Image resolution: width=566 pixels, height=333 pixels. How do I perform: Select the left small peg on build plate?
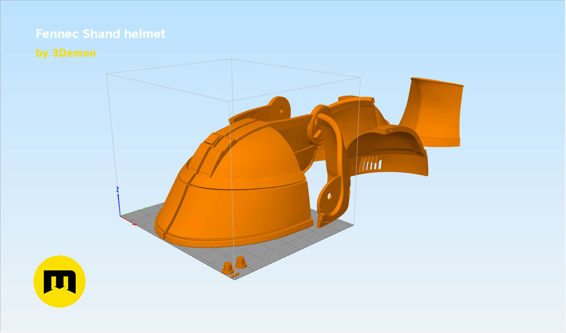point(227,268)
